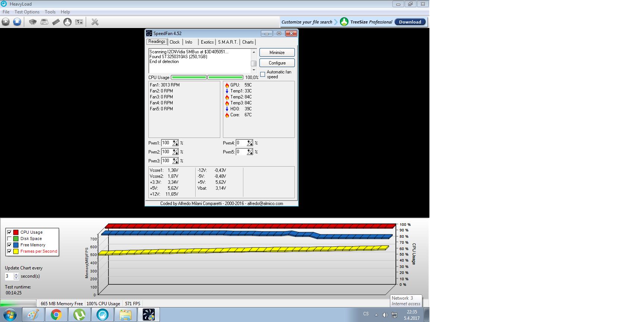
Task: Click the Show desktop strip on taskbar
Action: click(427, 315)
